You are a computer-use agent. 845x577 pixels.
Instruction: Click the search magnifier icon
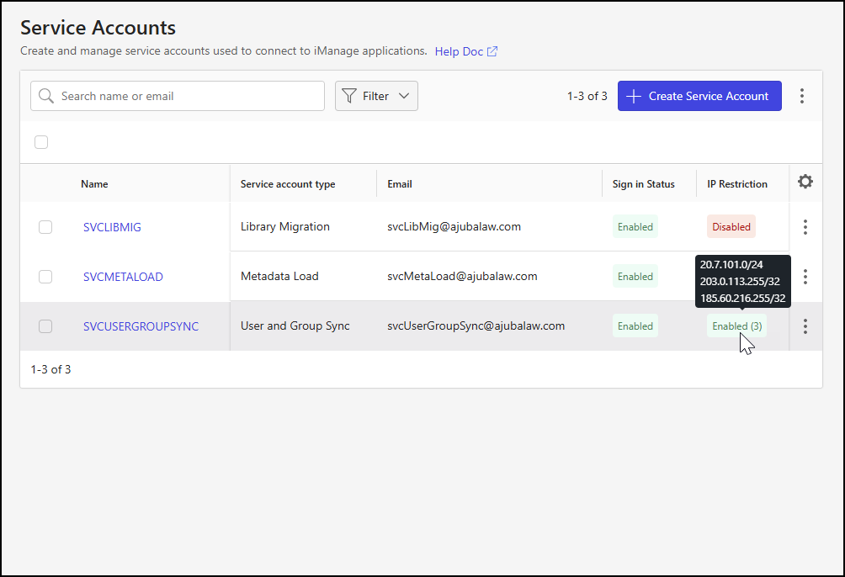tap(46, 95)
